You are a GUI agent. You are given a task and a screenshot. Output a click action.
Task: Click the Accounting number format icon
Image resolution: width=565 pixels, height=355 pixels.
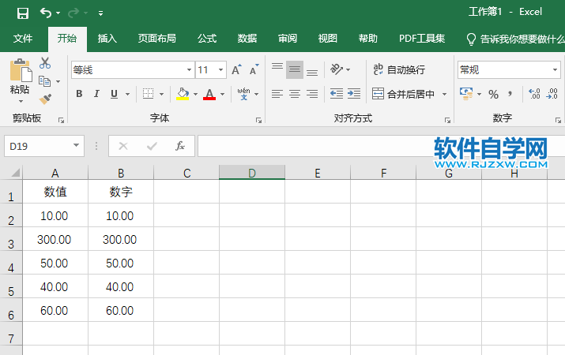point(467,94)
